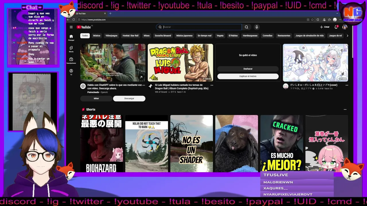The width and height of the screenshot is (367, 206).
Task: Add page to browser favorites star
Action: coord(313,19)
